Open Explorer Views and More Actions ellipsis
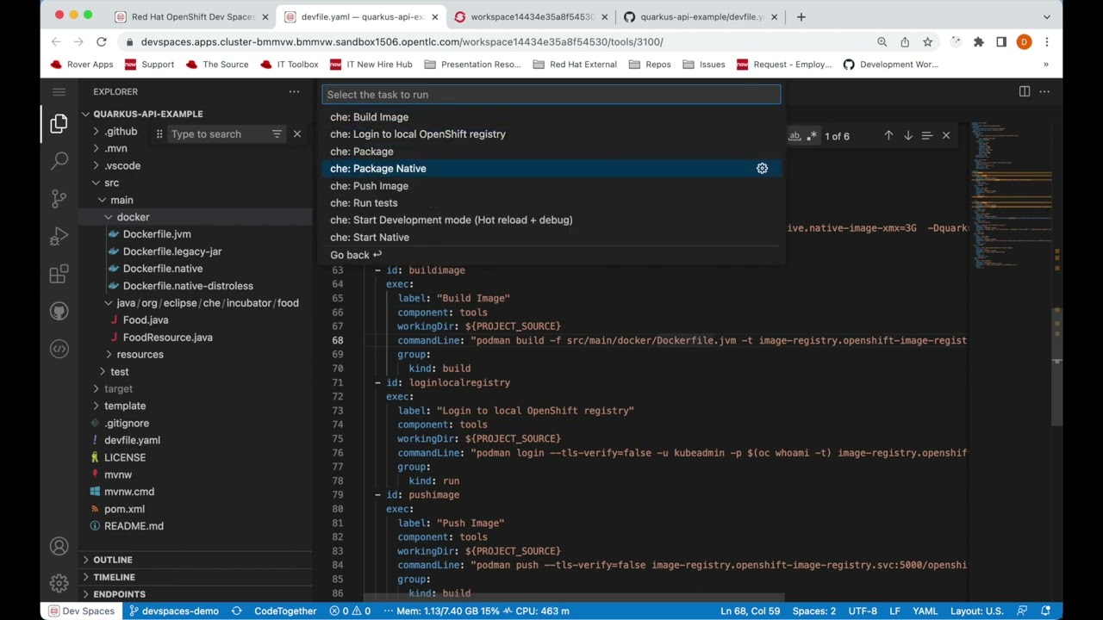The image size is (1103, 620). [294, 91]
